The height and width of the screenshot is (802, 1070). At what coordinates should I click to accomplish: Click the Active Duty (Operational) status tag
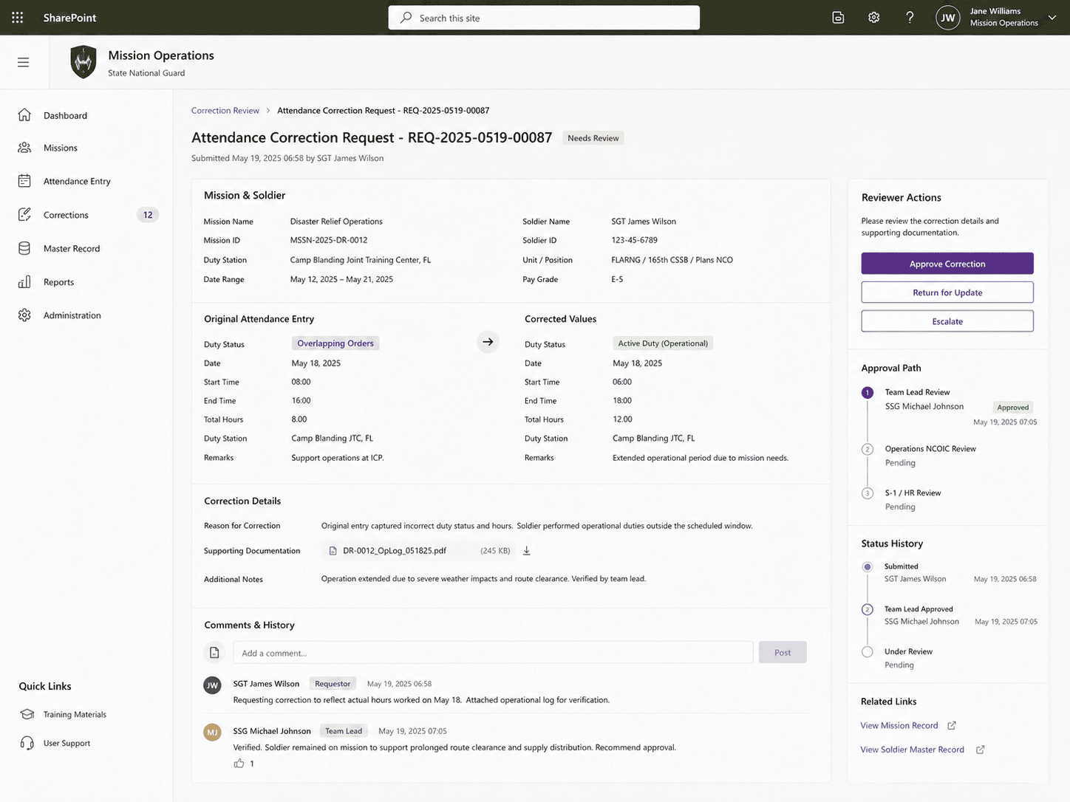[663, 343]
